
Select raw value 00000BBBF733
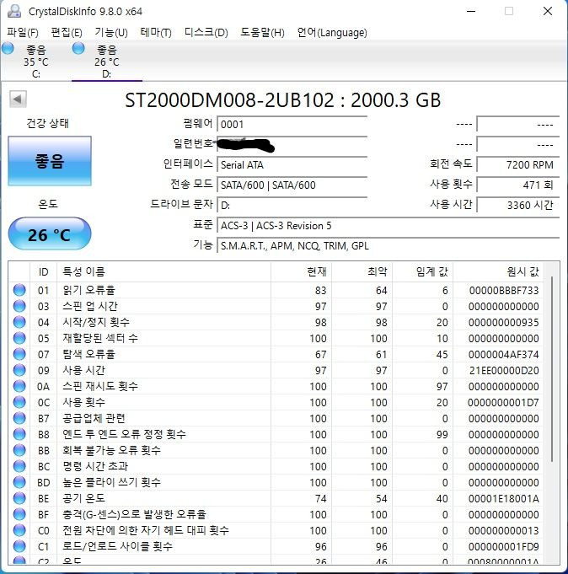pyautogui.click(x=504, y=290)
